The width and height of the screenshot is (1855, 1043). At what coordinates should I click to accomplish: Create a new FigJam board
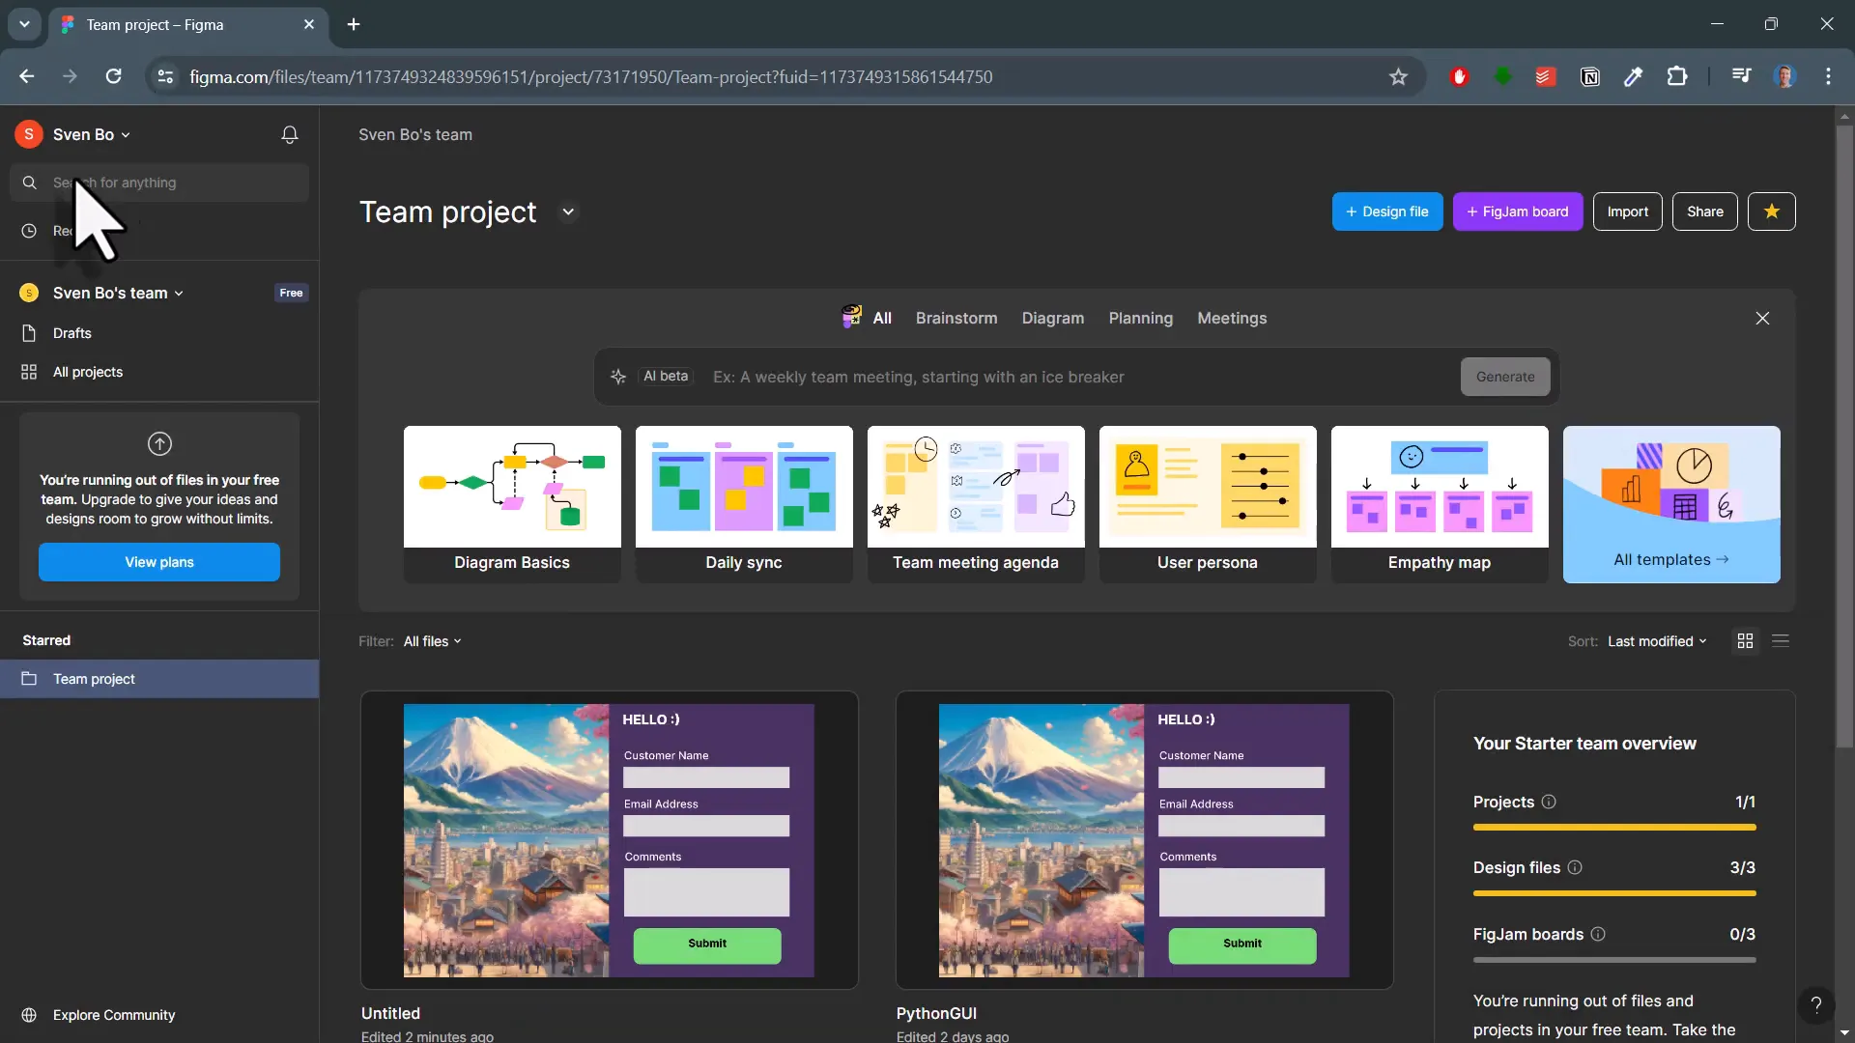coord(1517,211)
